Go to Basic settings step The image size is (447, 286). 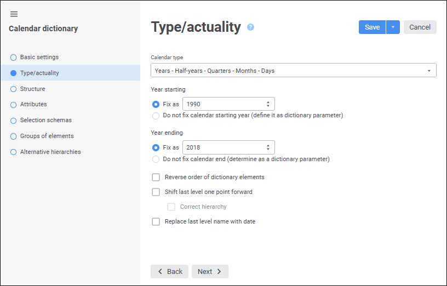click(39, 57)
